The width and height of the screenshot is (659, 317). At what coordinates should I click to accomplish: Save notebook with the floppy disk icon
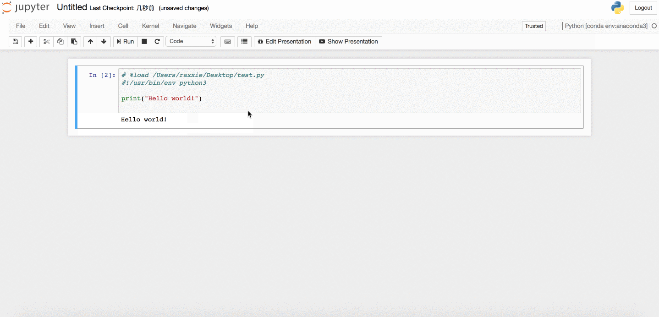point(15,41)
